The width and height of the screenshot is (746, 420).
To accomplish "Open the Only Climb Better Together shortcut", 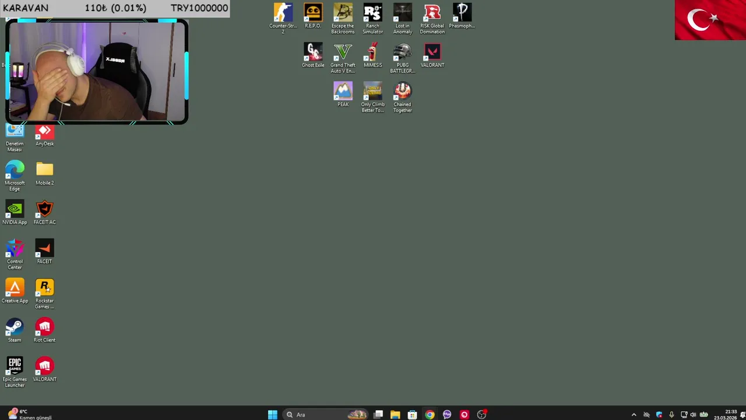I will click(x=372, y=97).
